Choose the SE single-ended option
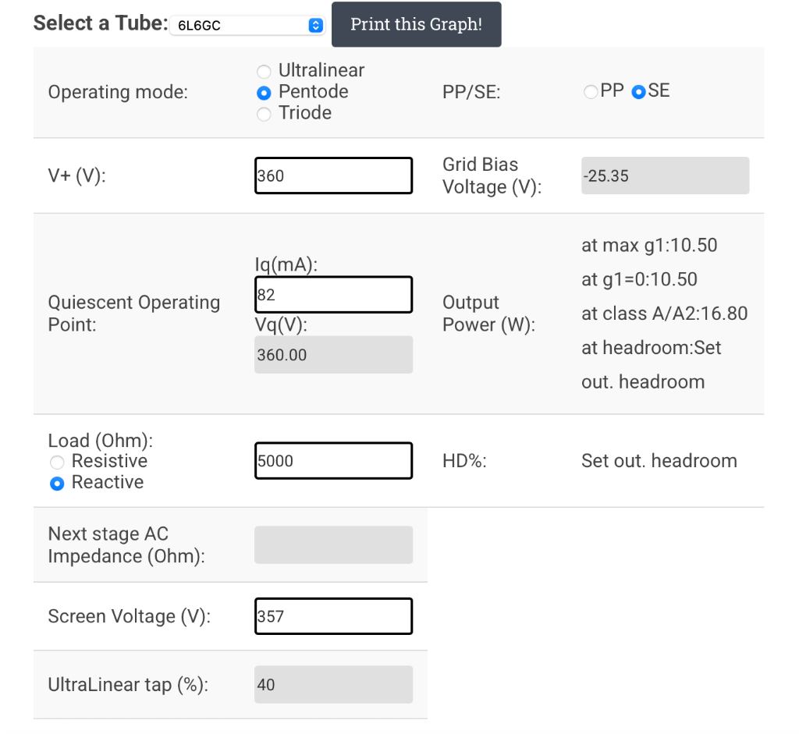 point(639,92)
